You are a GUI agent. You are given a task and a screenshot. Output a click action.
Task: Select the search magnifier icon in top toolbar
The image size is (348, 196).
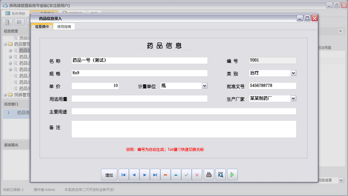pos(7,22)
